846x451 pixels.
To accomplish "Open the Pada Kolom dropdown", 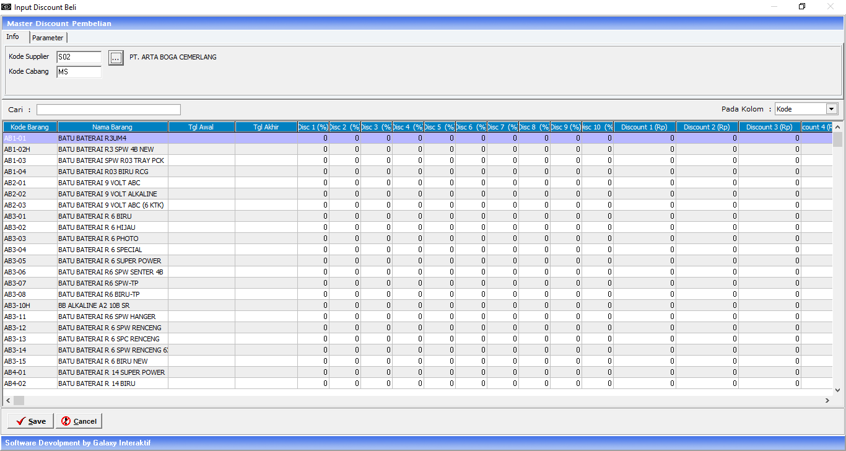I will (x=831, y=109).
